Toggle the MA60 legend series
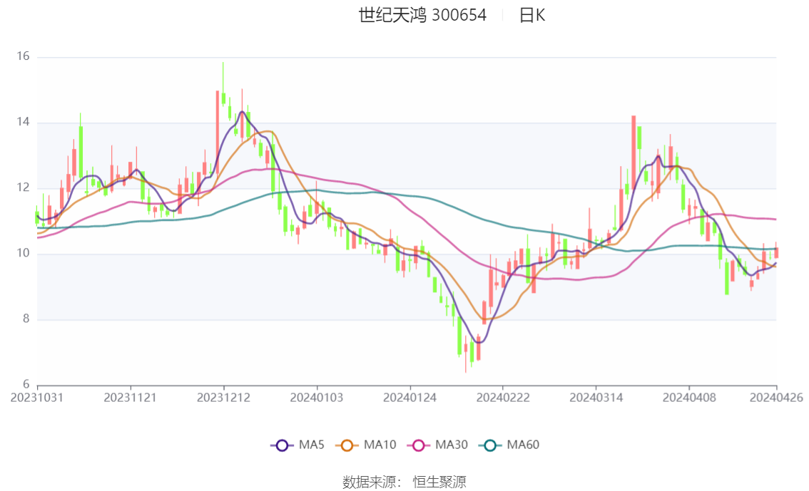This screenshot has width=809, height=491. (509, 445)
